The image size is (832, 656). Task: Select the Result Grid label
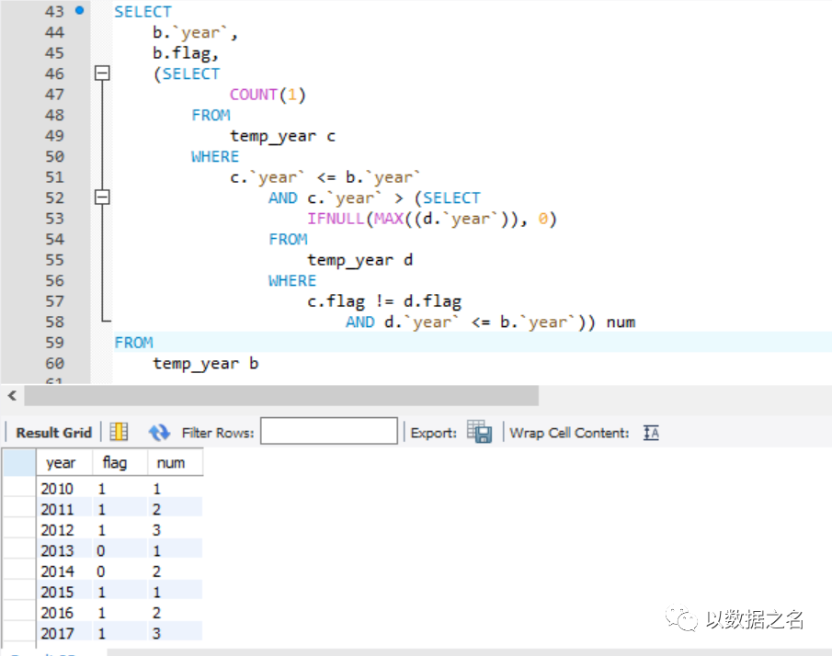[x=54, y=433]
